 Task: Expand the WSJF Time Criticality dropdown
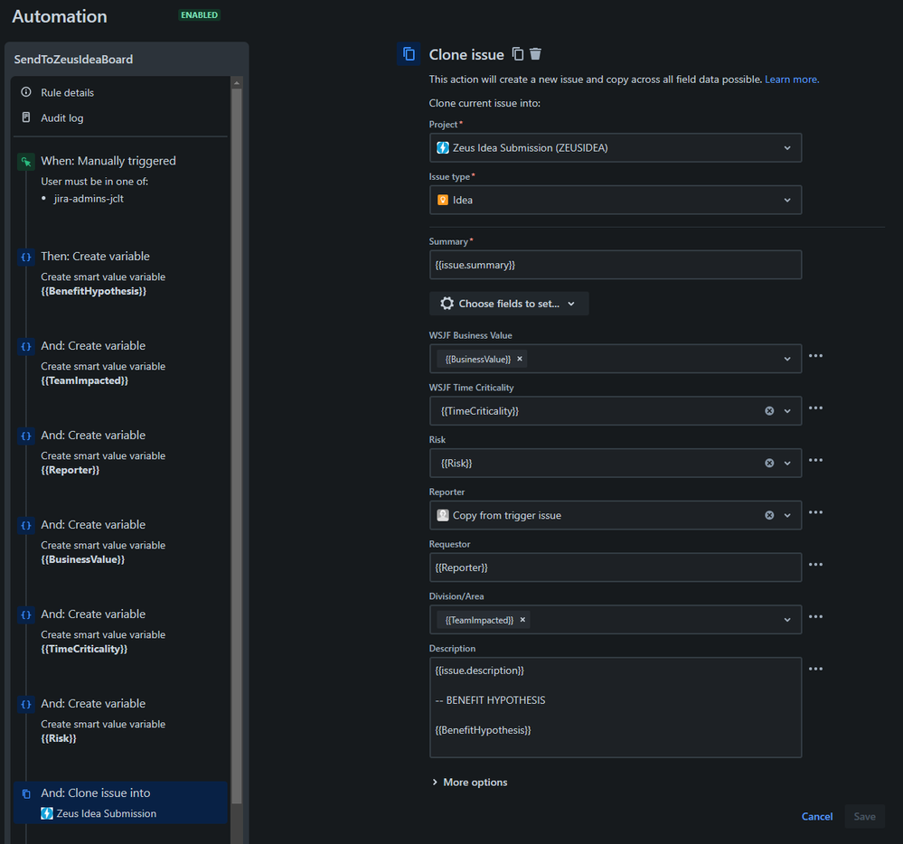(x=787, y=411)
